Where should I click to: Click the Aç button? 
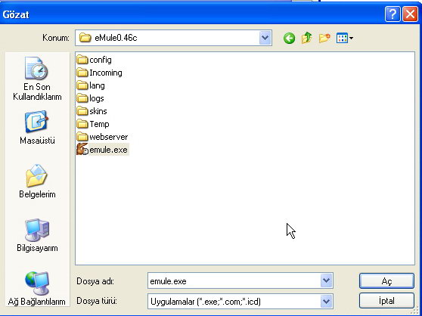[386, 281]
